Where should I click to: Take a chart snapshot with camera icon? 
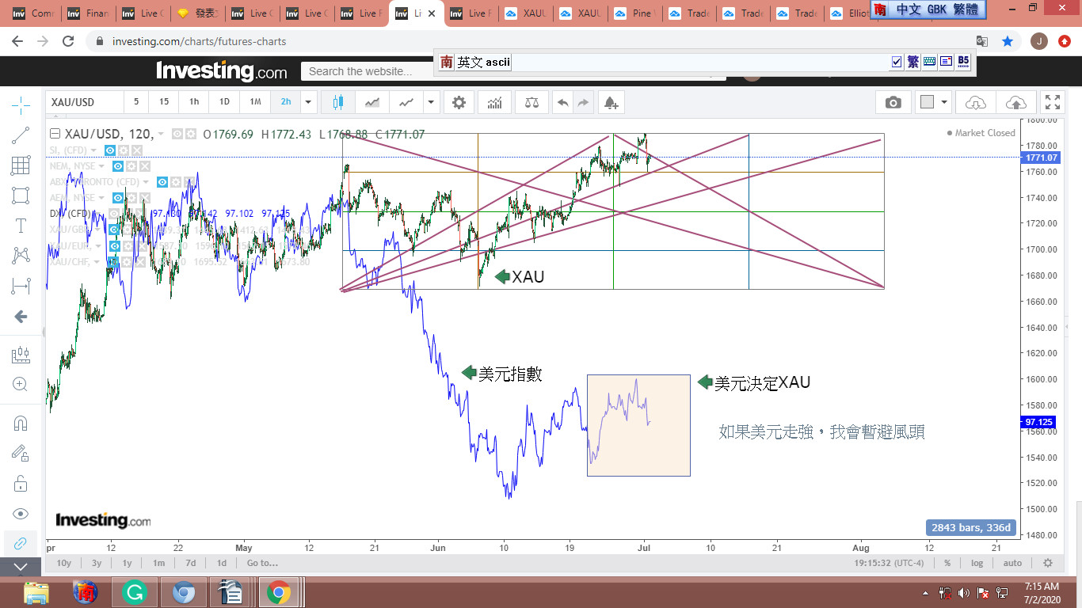pos(893,102)
